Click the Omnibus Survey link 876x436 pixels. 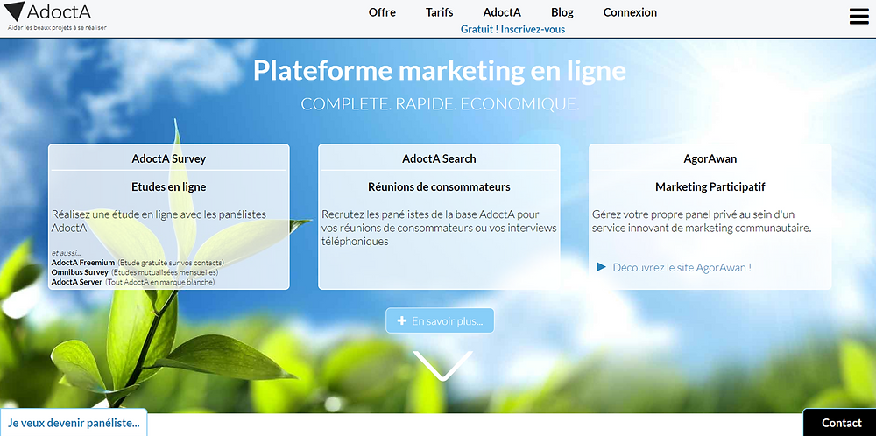[80, 272]
